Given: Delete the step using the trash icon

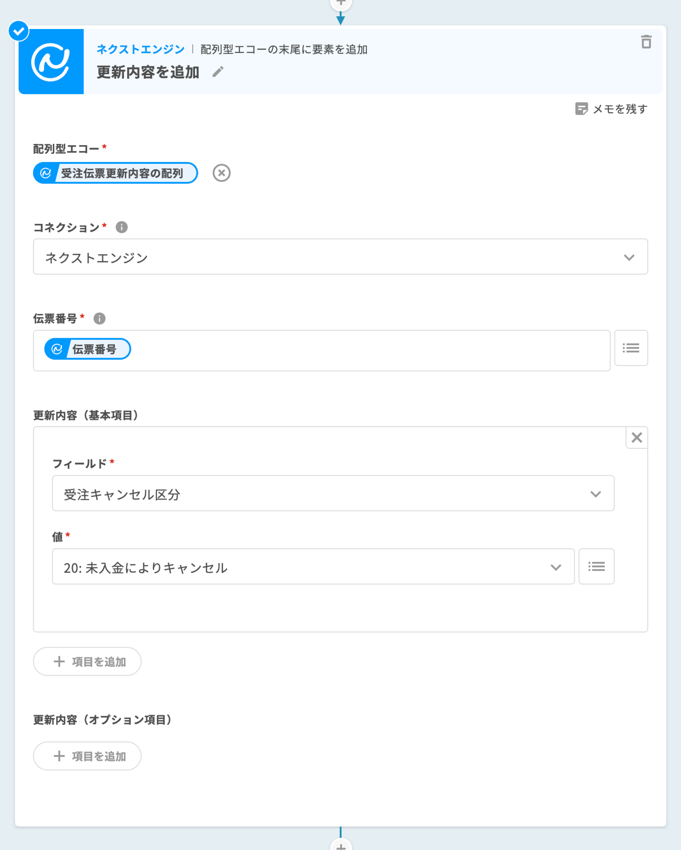Looking at the screenshot, I should click(x=646, y=42).
